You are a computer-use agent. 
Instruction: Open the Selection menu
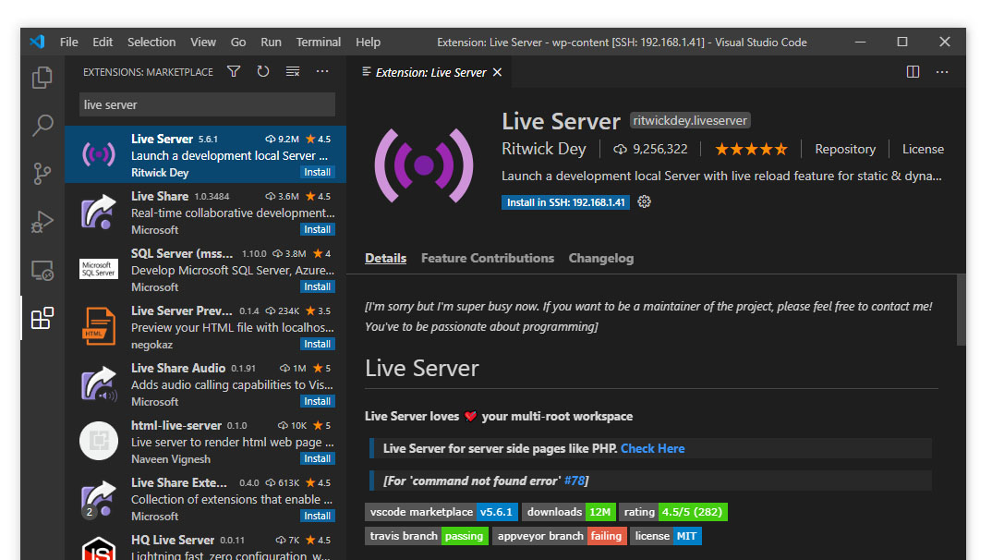(151, 42)
